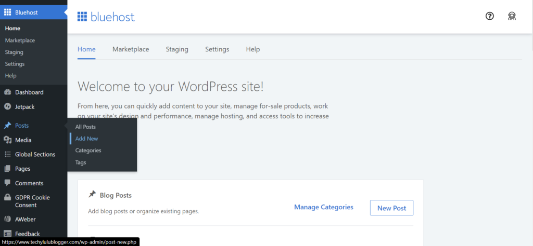
Task: Click the Pages icon in sidebar
Action: (x=8, y=169)
